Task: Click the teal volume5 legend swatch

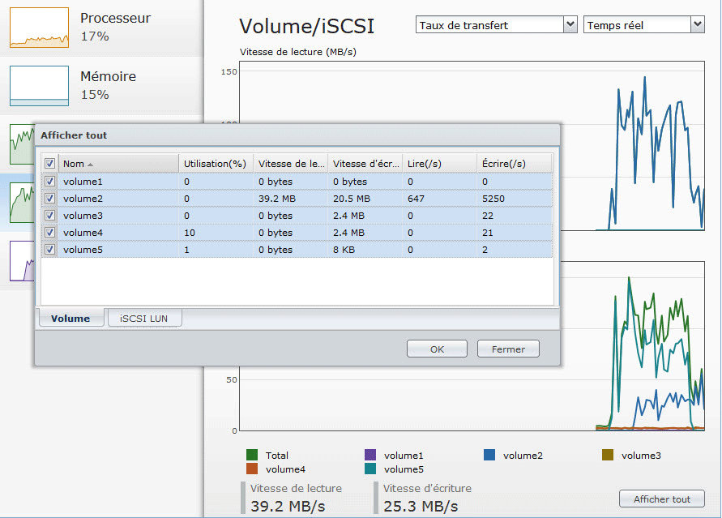Action: (x=370, y=469)
